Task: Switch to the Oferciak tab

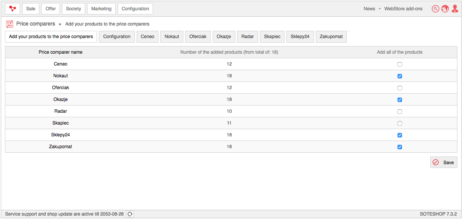Action: pyautogui.click(x=198, y=37)
